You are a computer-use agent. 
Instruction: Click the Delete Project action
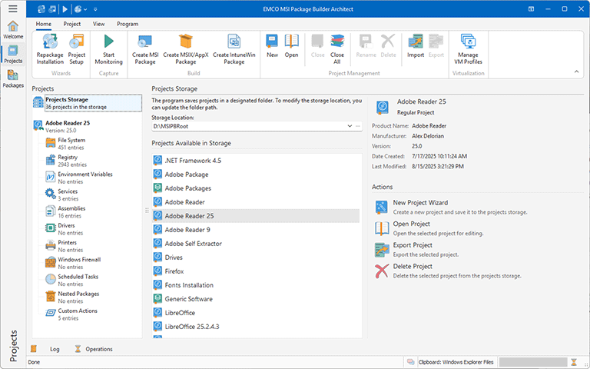(412, 267)
